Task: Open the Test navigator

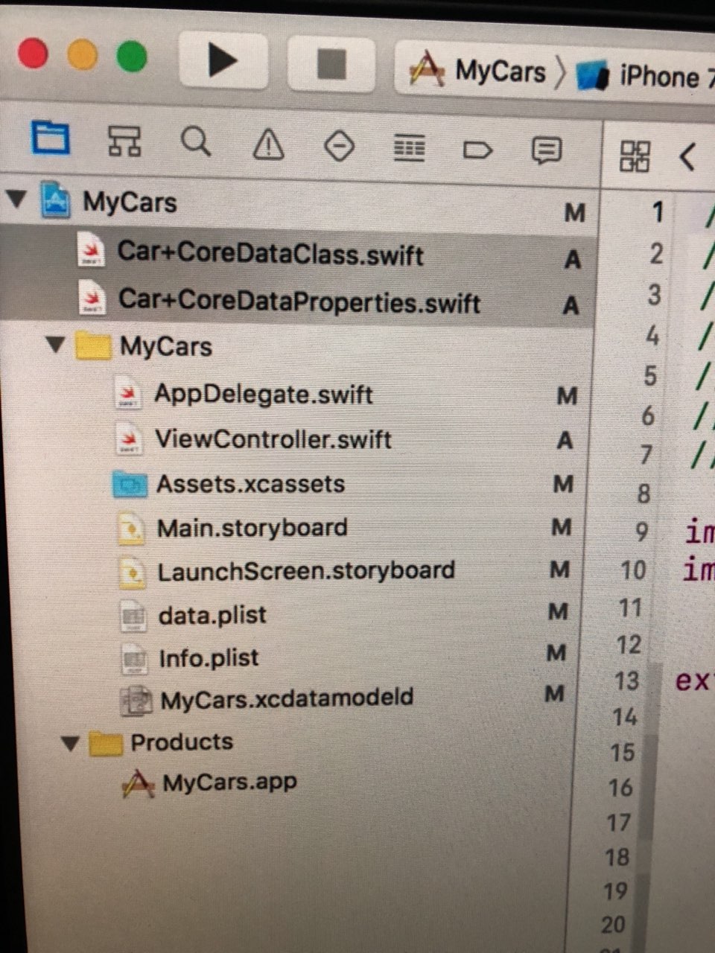Action: 340,147
